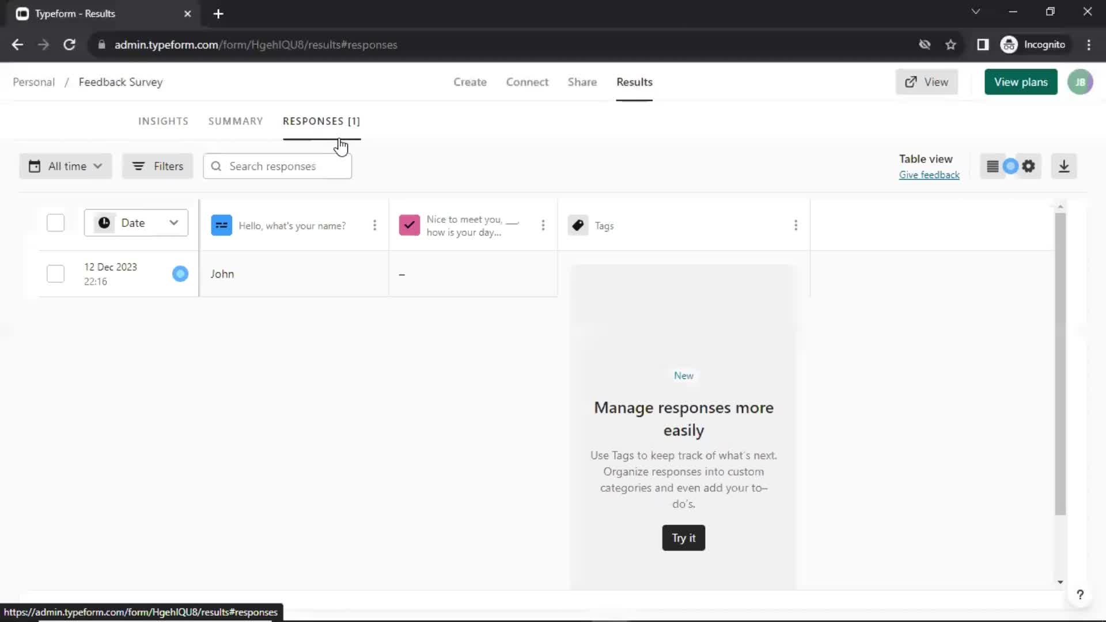Go to the Connect section

coord(527,82)
